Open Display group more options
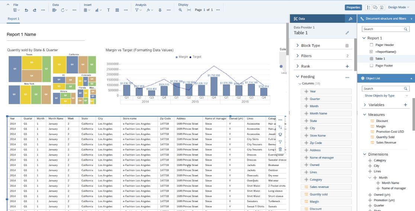The width and height of the screenshot is (415, 211). 218,10
